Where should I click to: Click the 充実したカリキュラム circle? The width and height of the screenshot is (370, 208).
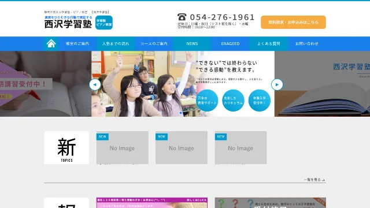233,101
